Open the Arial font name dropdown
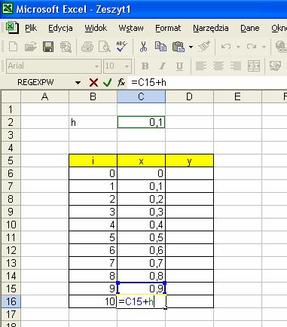 [x=96, y=66]
